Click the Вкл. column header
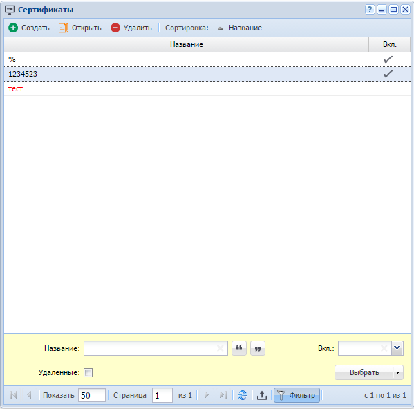Image resolution: width=414 pixels, height=409 pixels. pyautogui.click(x=389, y=44)
